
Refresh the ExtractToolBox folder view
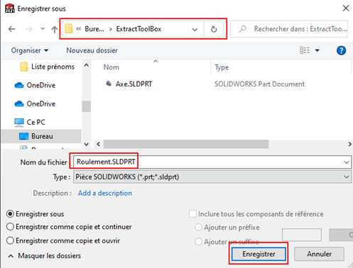pos(214,29)
